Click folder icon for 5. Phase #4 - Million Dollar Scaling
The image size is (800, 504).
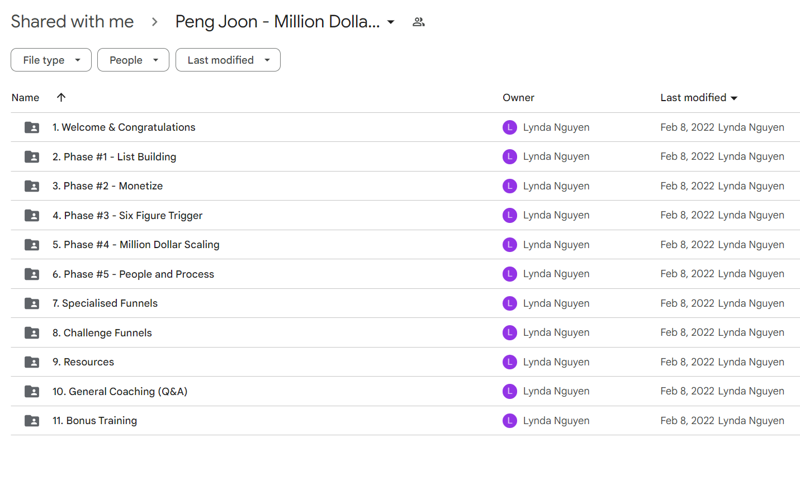[x=32, y=245]
